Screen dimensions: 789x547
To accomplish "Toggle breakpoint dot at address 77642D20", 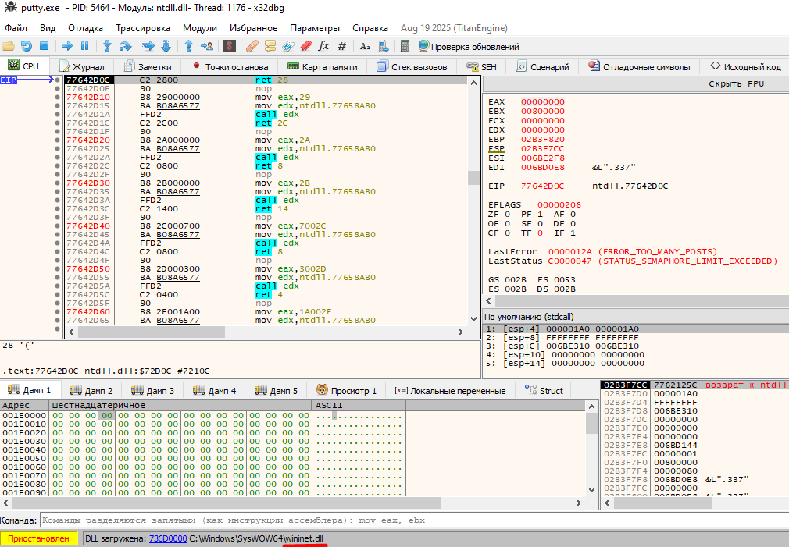I will [x=58, y=140].
